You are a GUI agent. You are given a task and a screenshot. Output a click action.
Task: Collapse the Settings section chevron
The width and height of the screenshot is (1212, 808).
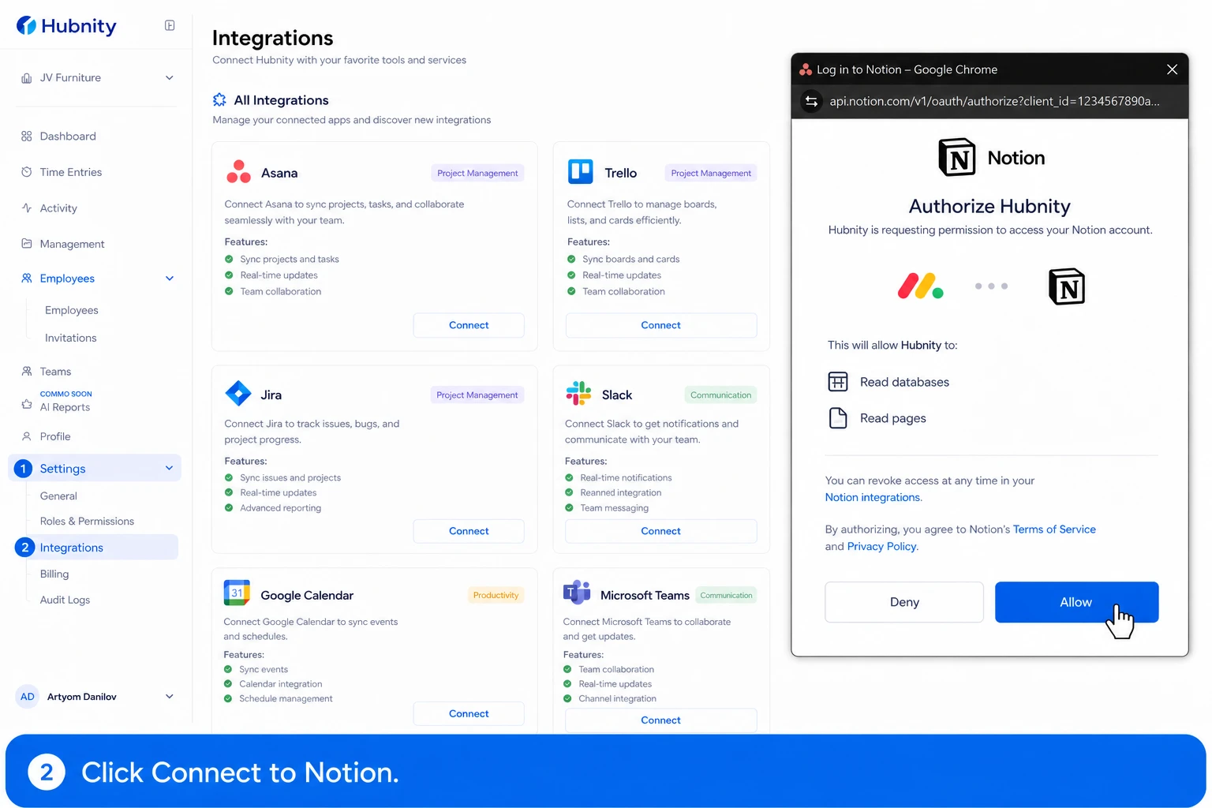tap(170, 468)
